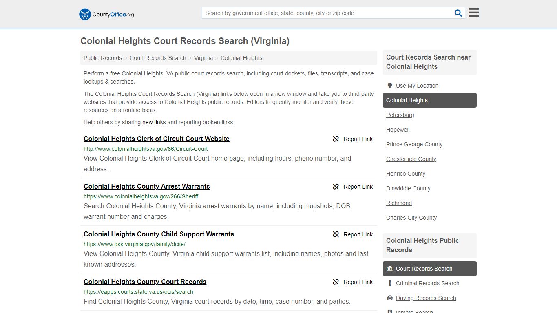Visit dss.virginia.gov/family/dcse URL
The image size is (557, 313).
[x=135, y=244]
